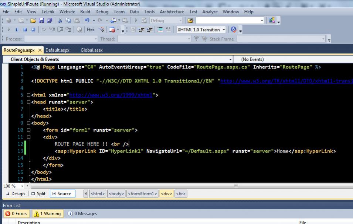Open the Debug menu
Screen dimensions: 353x224
pos(102,12)
